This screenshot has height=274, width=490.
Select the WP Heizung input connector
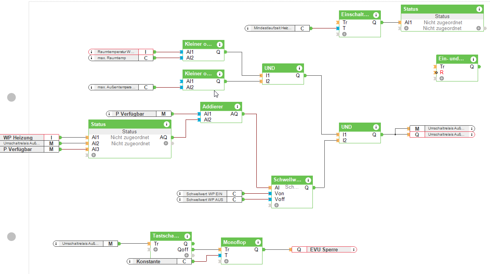pos(29,138)
